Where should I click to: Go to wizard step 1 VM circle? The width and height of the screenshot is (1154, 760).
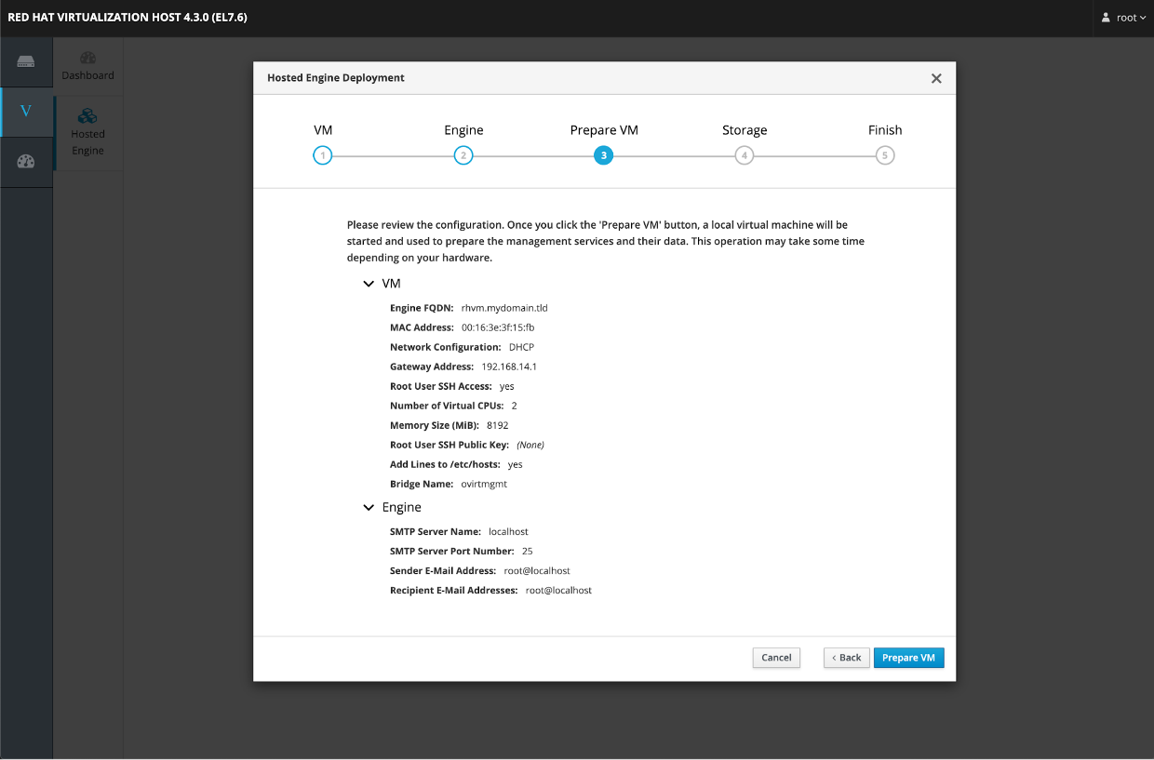[322, 155]
